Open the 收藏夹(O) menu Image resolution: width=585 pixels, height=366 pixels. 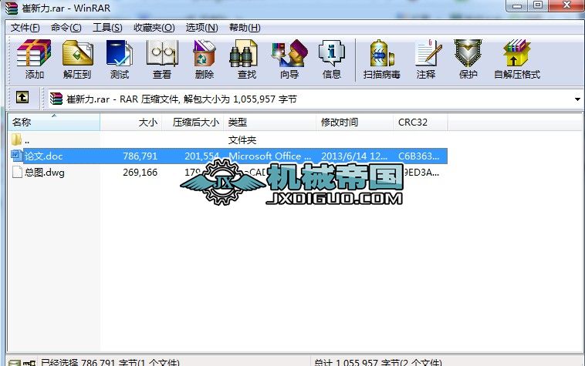click(x=154, y=28)
